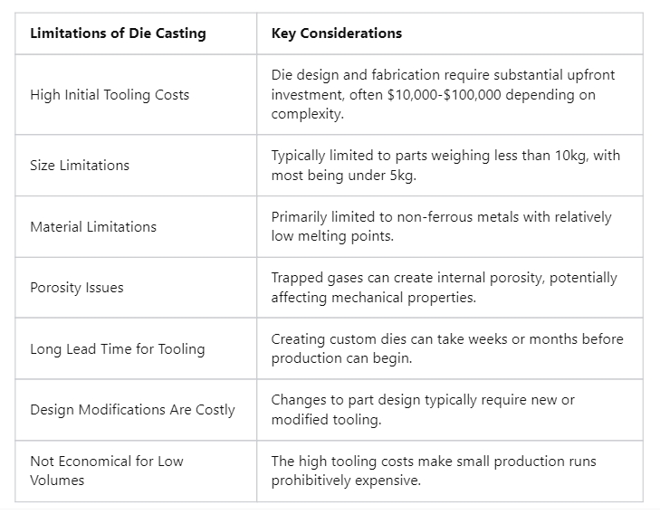
Task: Click the parts weighing less than 10kg text
Action: pos(445,156)
